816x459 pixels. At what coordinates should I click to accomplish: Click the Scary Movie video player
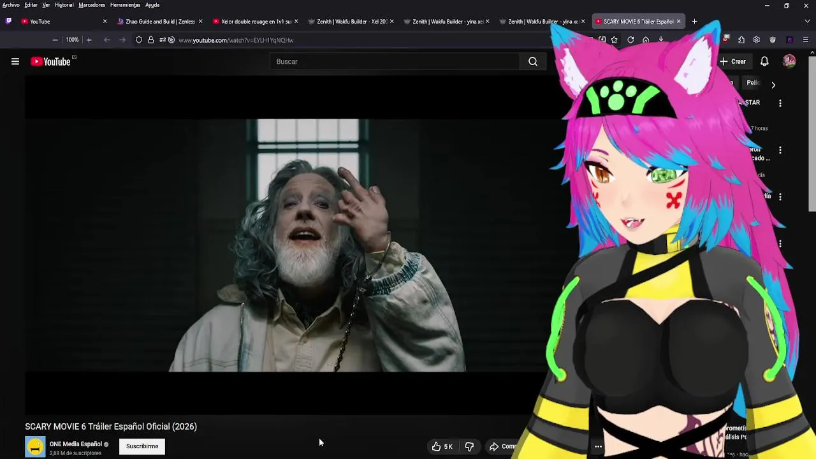287,245
